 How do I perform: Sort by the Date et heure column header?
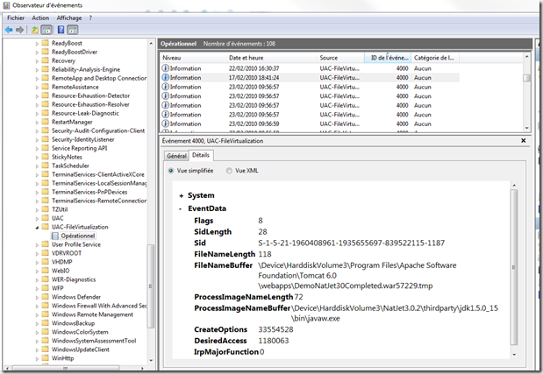tap(271, 58)
